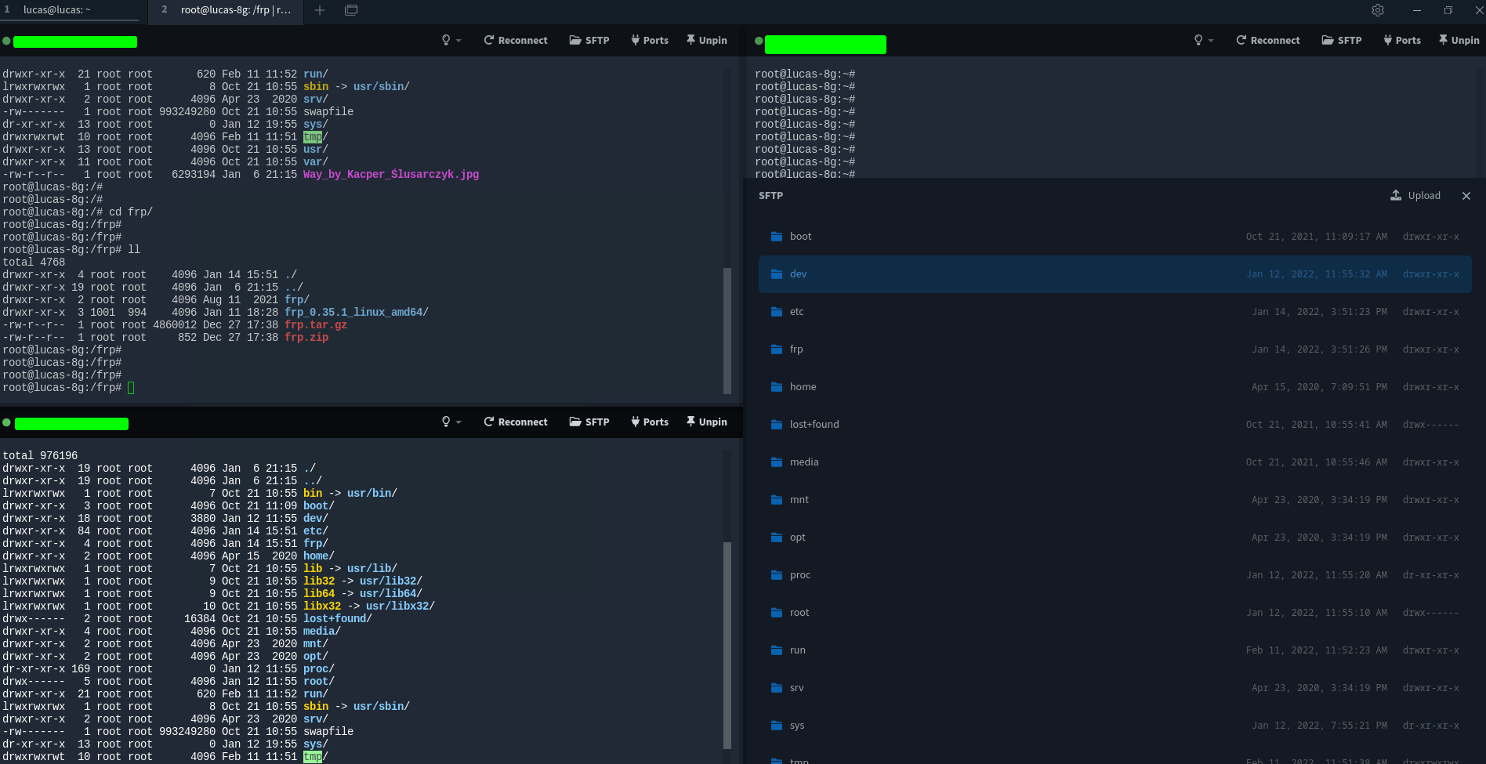Unpin the bottom-left terminal pane
Viewport: 1486px width, 764px height.
coord(706,422)
